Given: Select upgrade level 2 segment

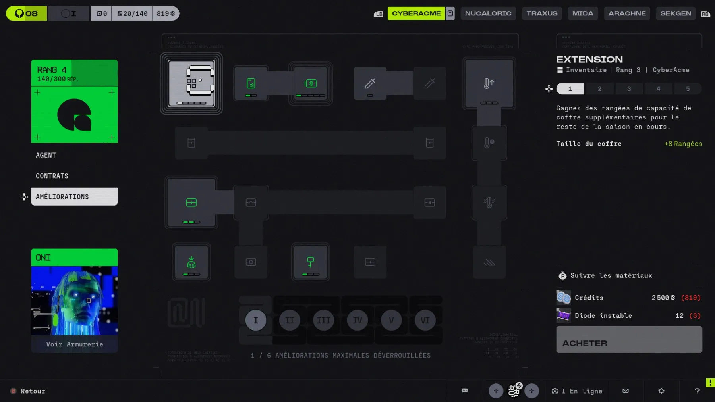Looking at the screenshot, I should [599, 89].
